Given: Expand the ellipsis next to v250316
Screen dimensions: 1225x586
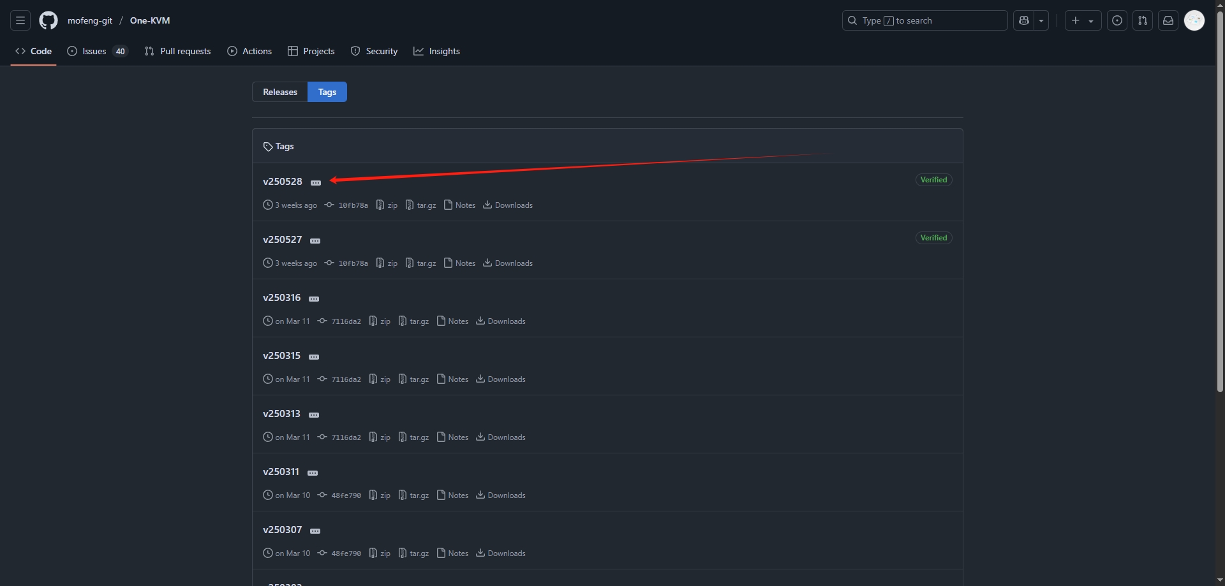Looking at the screenshot, I should pos(314,299).
